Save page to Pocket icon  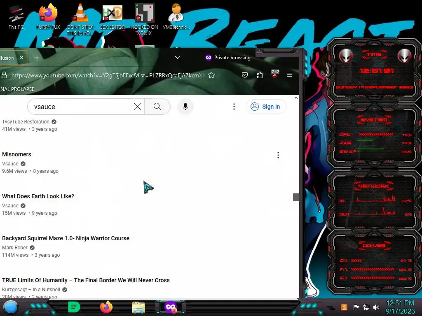245,75
